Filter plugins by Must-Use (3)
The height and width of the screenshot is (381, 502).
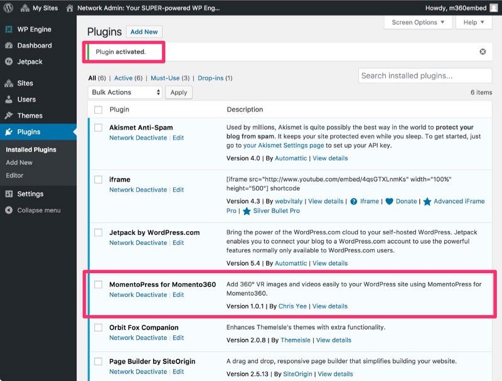click(x=170, y=78)
